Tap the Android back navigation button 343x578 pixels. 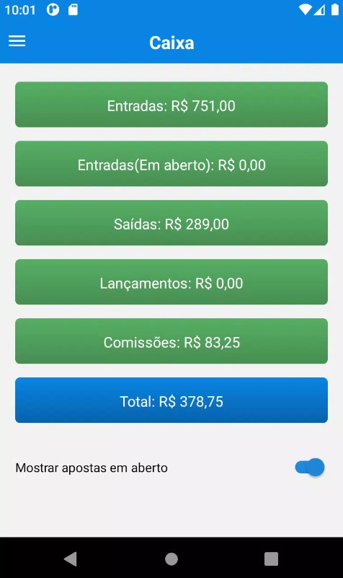(71, 559)
